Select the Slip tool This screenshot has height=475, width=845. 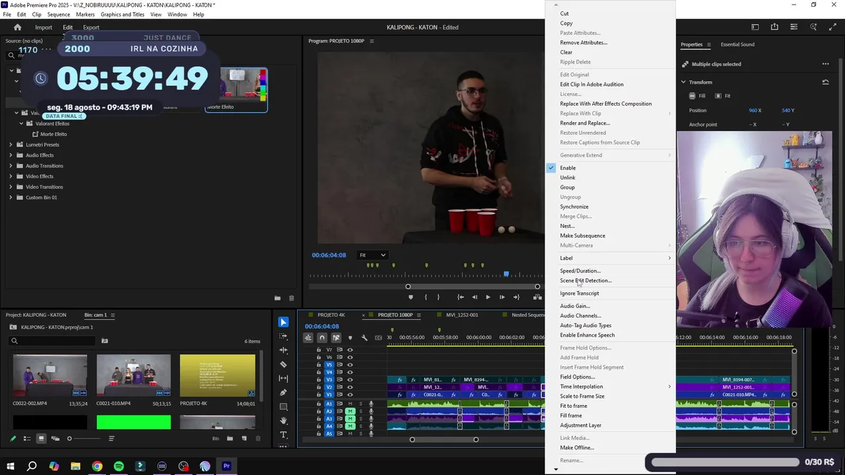click(283, 378)
